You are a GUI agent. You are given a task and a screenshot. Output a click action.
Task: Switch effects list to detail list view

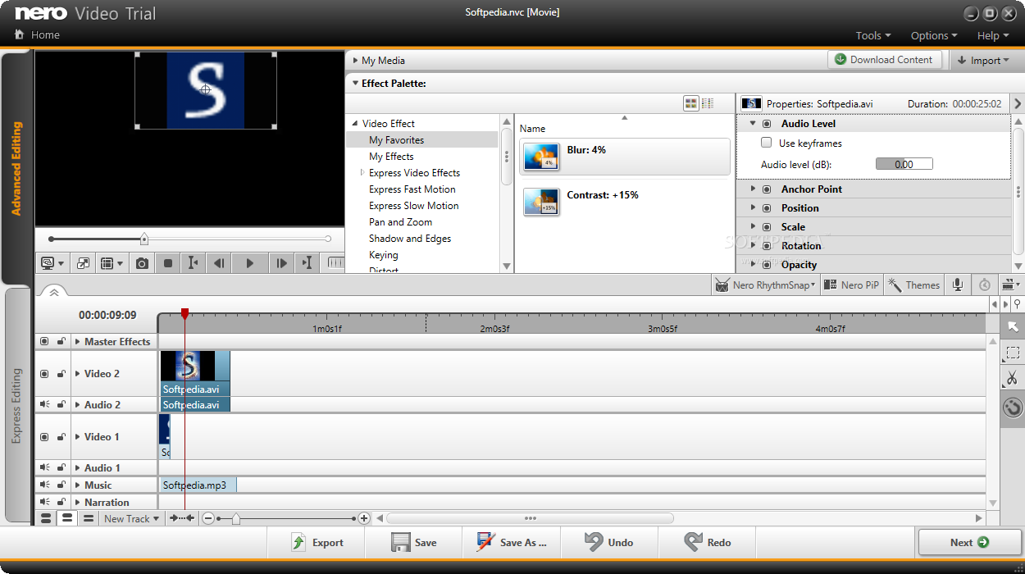[x=708, y=103]
